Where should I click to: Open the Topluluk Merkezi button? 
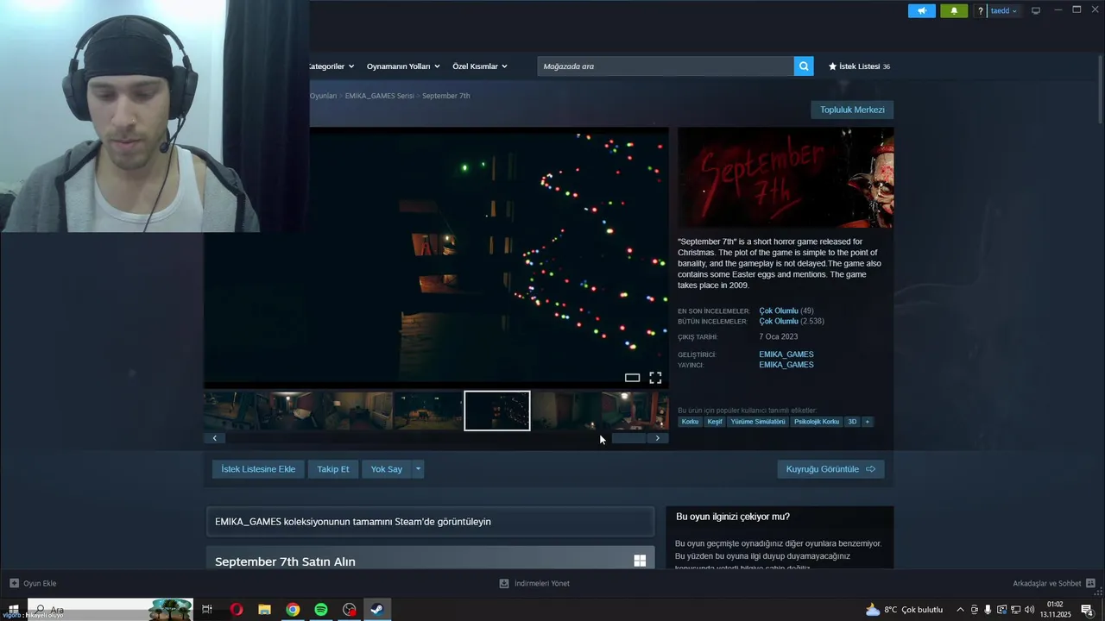point(852,110)
